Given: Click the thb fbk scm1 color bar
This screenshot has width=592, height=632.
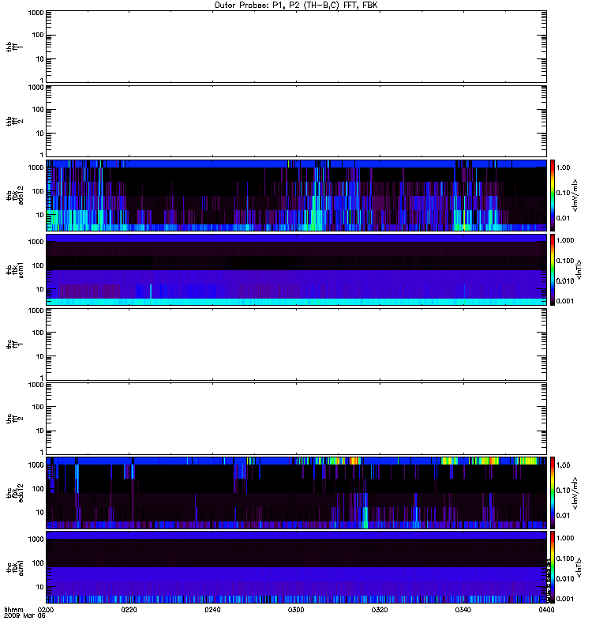Looking at the screenshot, I should pyautogui.click(x=553, y=269).
